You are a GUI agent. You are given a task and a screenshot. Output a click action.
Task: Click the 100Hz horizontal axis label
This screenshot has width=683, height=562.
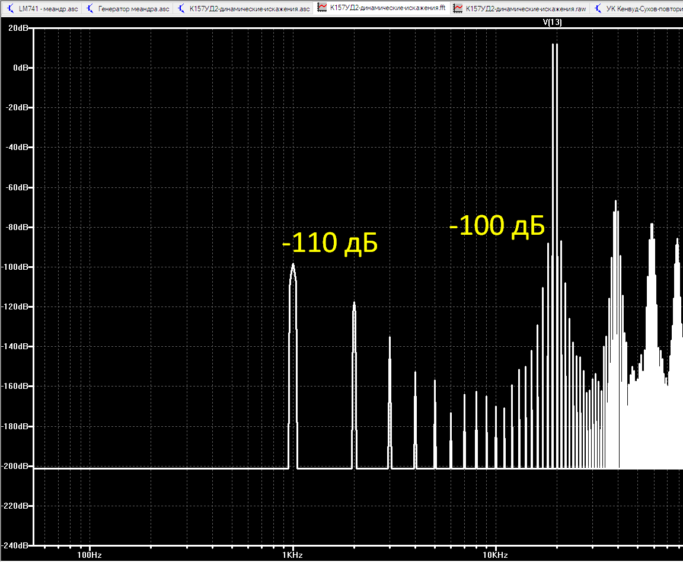pos(90,555)
